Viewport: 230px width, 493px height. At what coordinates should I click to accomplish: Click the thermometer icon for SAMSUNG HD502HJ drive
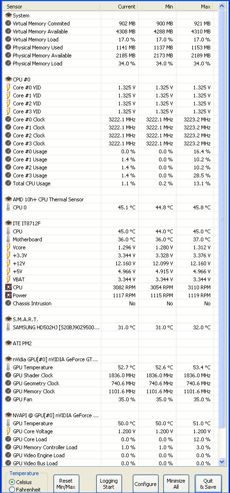point(8,327)
